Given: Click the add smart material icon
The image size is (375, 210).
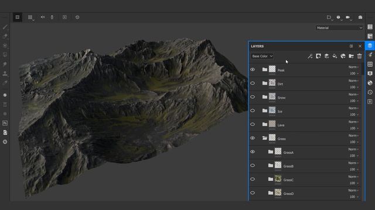Looking at the screenshot, I should pyautogui.click(x=343, y=56).
